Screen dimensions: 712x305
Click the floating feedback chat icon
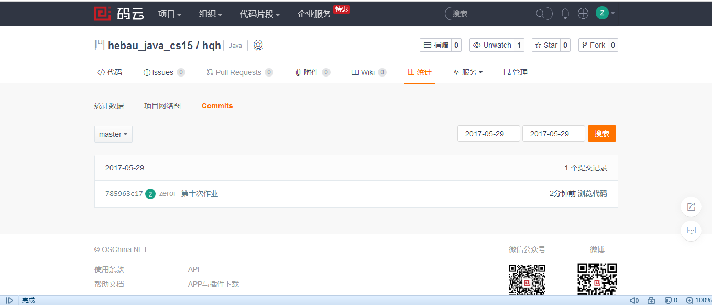tap(691, 231)
